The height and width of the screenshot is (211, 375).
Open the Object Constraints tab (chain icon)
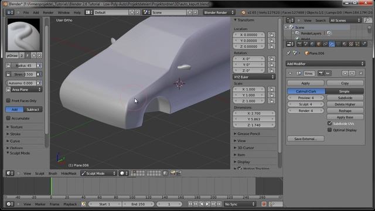tap(325, 44)
